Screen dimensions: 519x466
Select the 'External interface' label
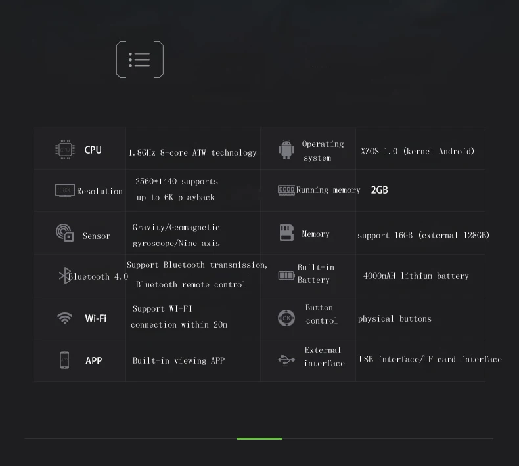[x=325, y=356]
